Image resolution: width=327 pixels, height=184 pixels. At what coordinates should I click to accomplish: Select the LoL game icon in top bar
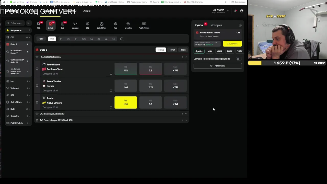click(x=63, y=25)
